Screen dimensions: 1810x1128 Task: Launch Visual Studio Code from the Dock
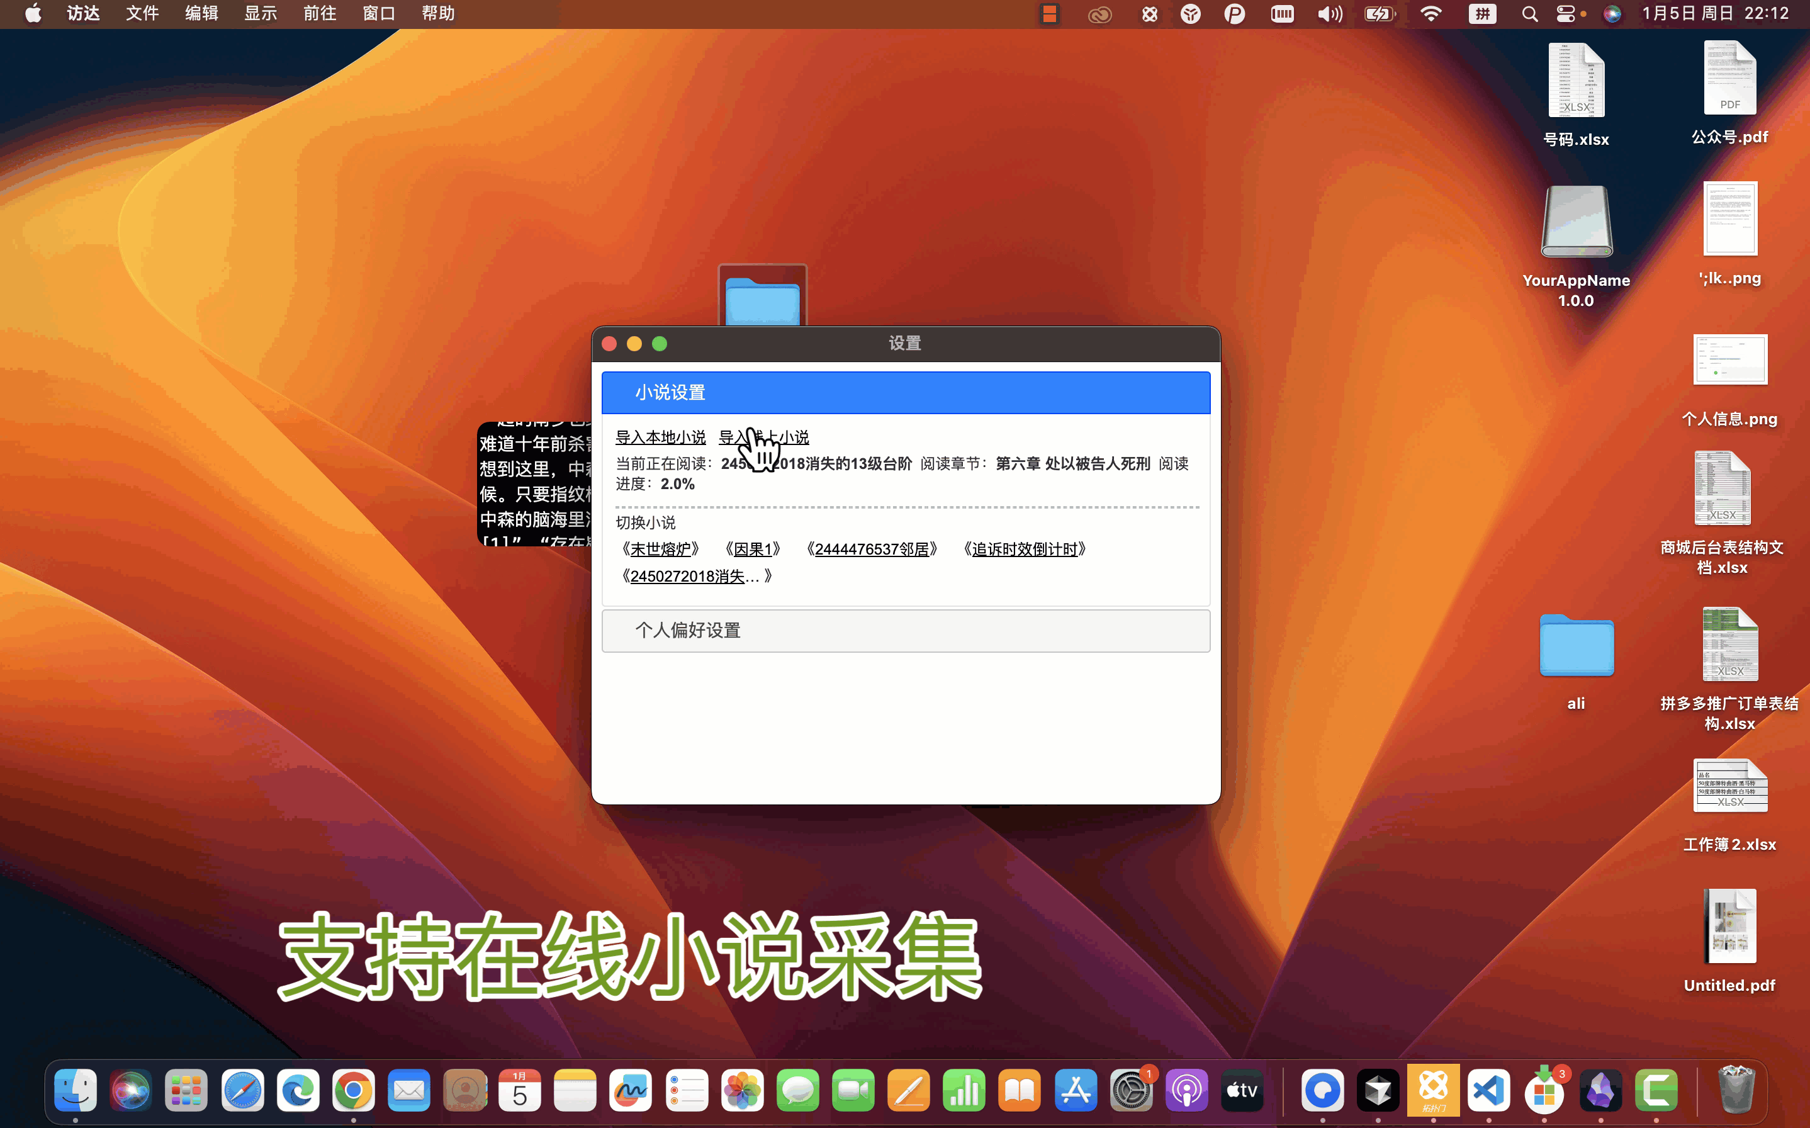click(1489, 1090)
